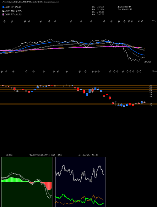Click the 32 price axis label
This screenshot has height=207, width=157.
[150, 88]
